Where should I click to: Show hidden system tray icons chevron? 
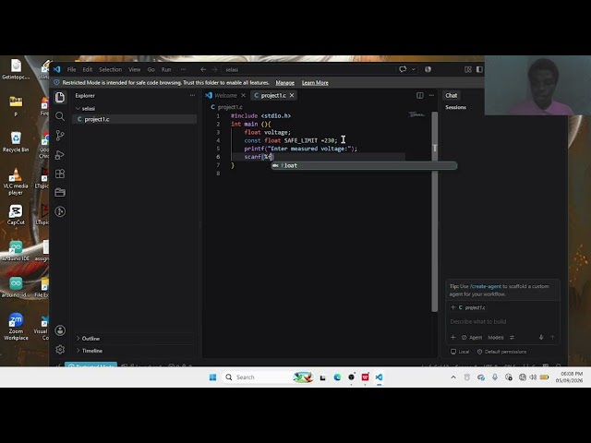453,377
